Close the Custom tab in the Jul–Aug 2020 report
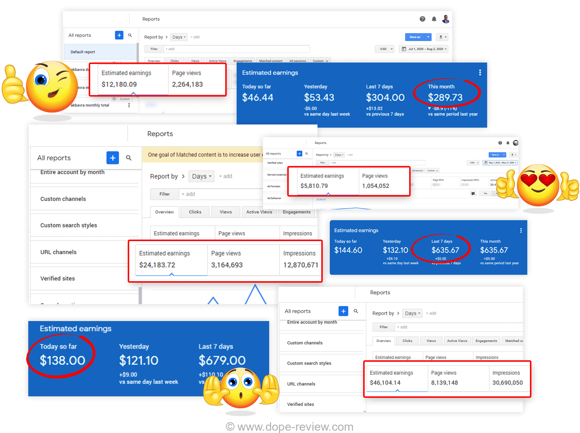Screen dimensions: 580x433 click(327, 61)
